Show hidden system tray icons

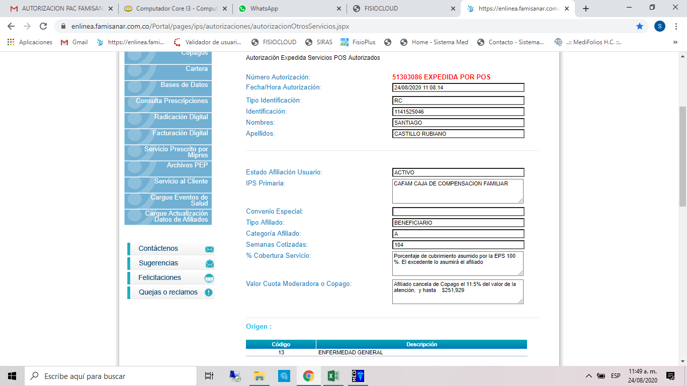pos(588,376)
